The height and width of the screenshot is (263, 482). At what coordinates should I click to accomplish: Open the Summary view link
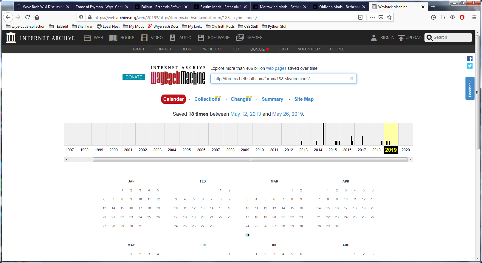272,99
